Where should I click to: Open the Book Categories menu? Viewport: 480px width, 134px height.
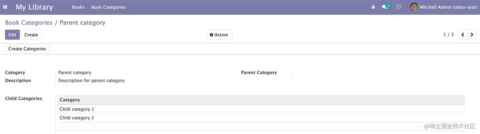(x=108, y=7)
